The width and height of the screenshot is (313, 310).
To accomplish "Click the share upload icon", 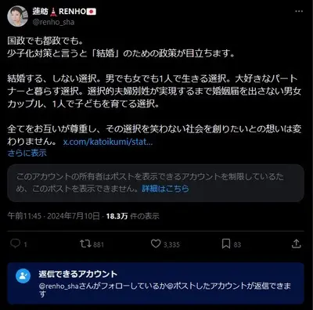I will pos(297,244).
